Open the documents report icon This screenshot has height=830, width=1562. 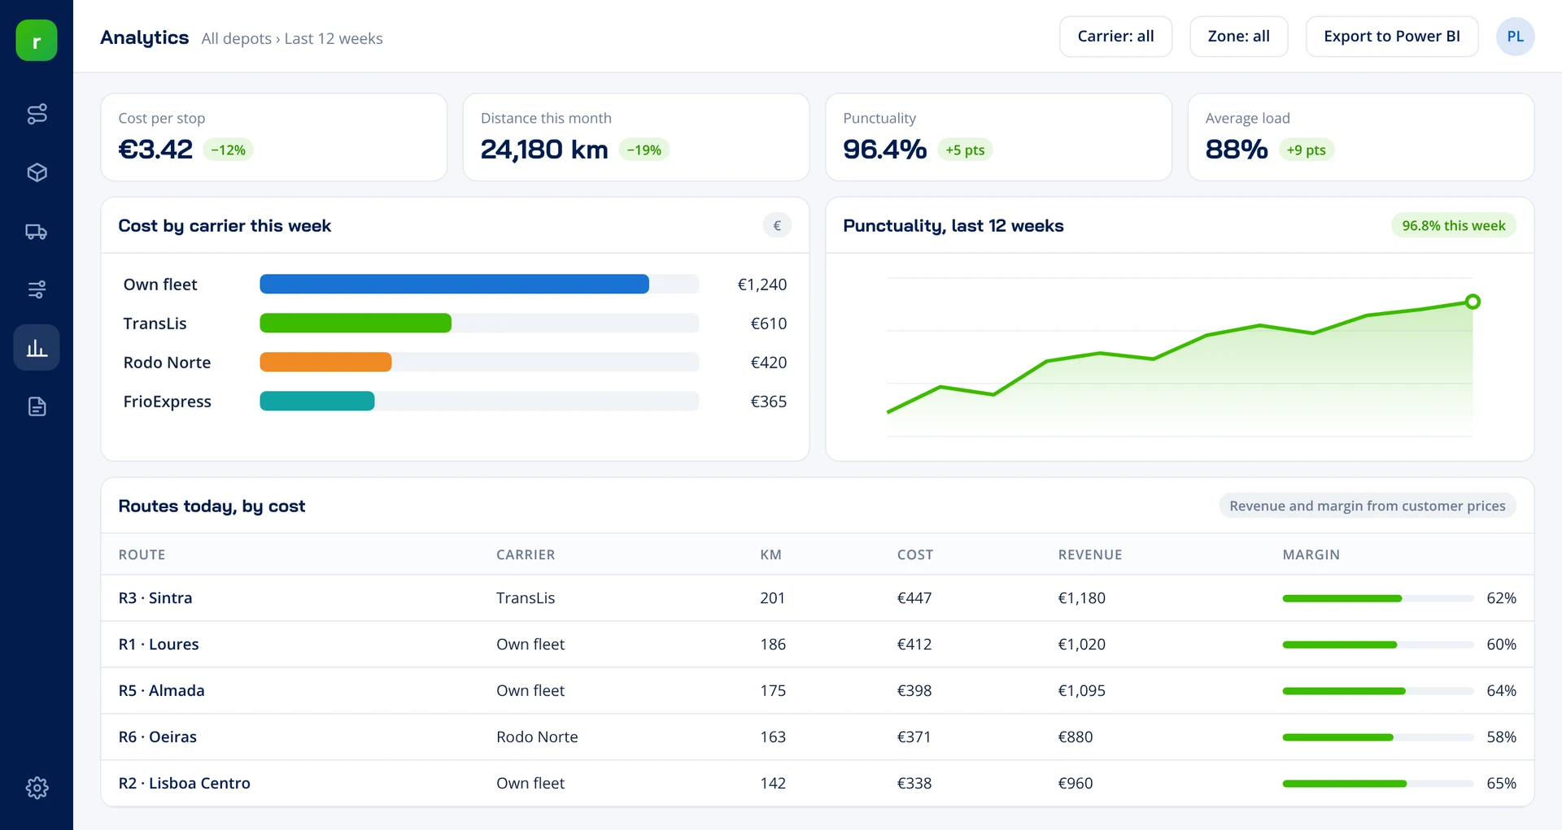coord(37,406)
